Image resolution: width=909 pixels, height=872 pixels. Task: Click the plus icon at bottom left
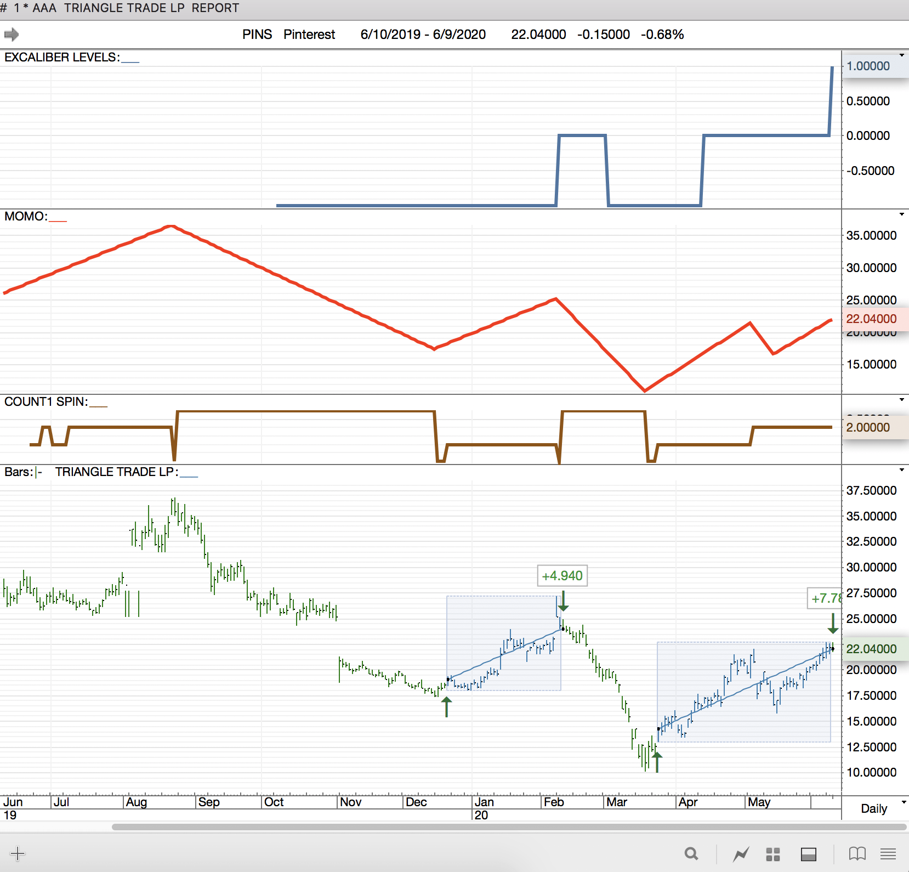coord(18,853)
